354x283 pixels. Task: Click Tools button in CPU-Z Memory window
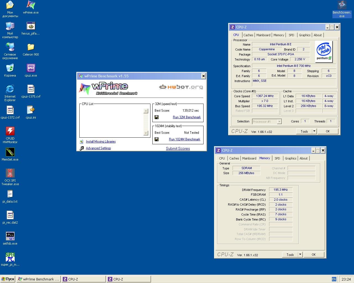pos(290,255)
